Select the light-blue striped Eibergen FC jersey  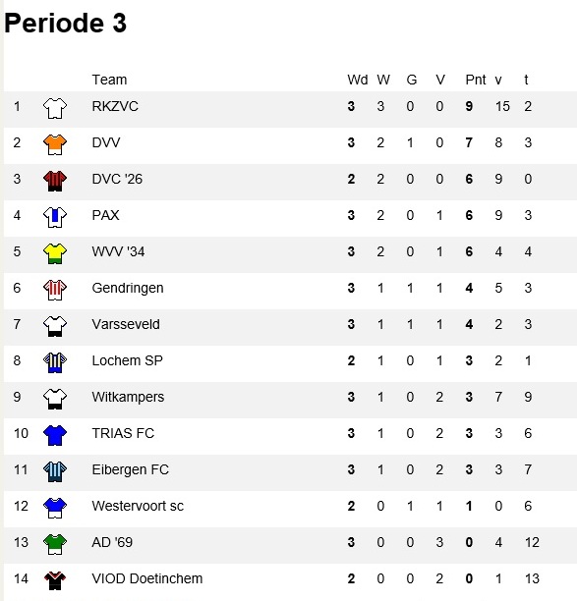click(55, 471)
